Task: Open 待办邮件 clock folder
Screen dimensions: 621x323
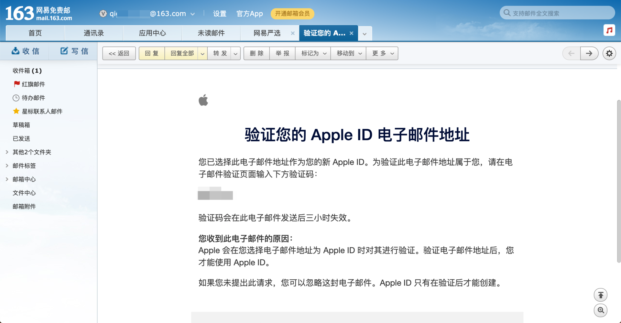Action: click(33, 98)
